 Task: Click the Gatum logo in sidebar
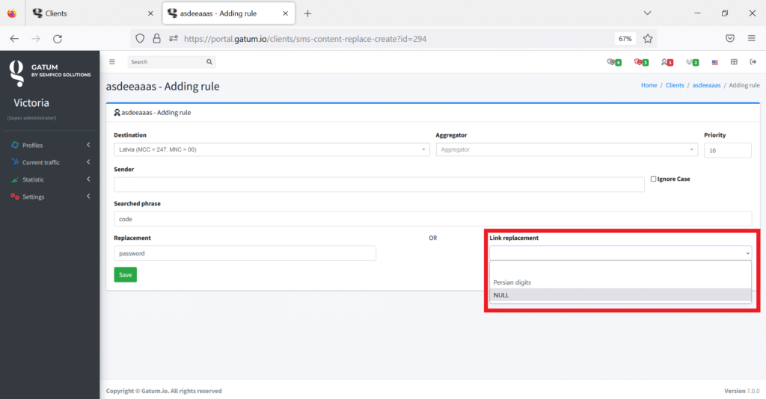pyautogui.click(x=16, y=73)
